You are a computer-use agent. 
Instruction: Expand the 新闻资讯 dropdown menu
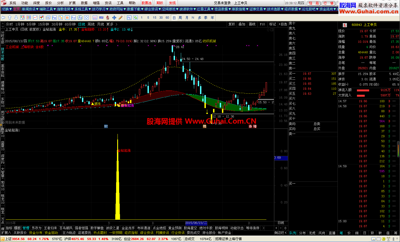click(30, 9)
